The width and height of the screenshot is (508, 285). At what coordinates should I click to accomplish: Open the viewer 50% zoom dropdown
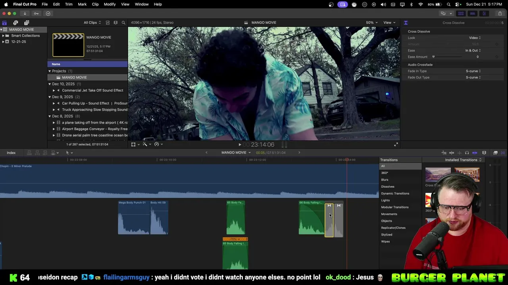pos(372,23)
